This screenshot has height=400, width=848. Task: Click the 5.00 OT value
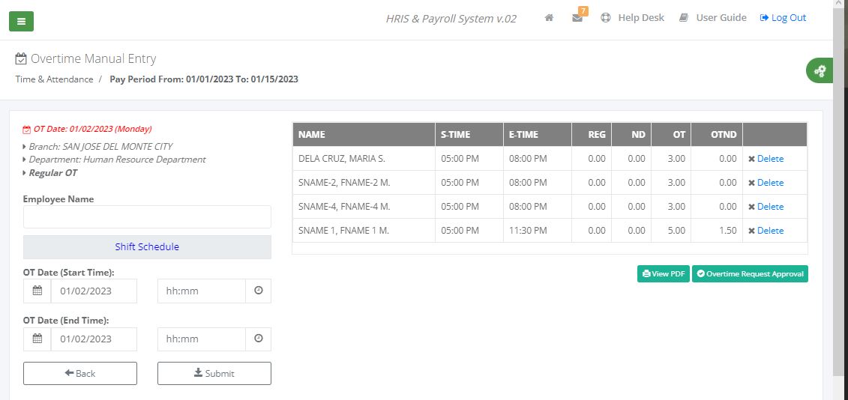[x=676, y=231]
